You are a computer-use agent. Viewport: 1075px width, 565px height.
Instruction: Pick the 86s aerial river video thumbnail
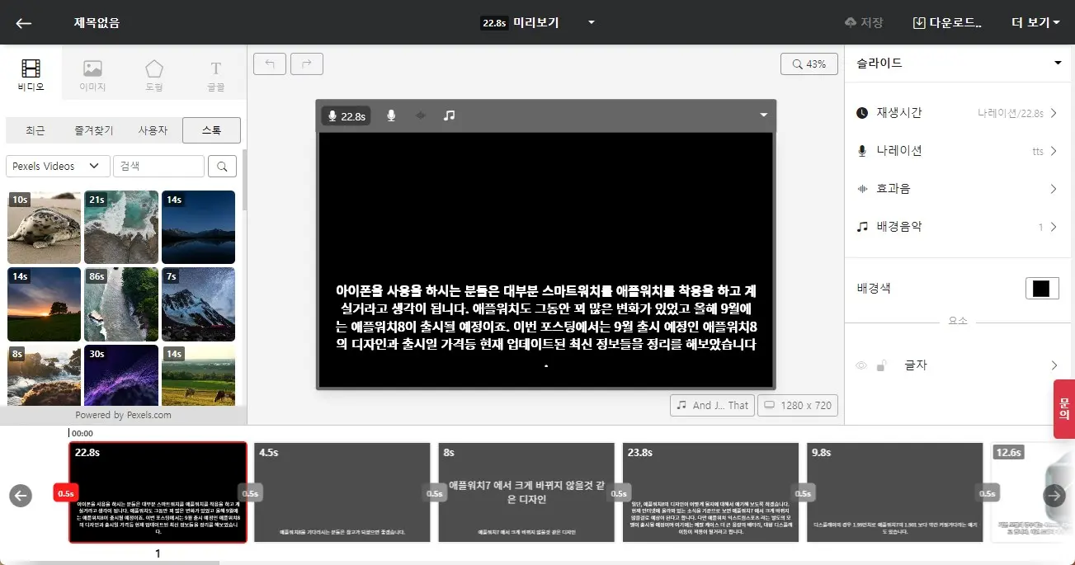[x=121, y=304]
